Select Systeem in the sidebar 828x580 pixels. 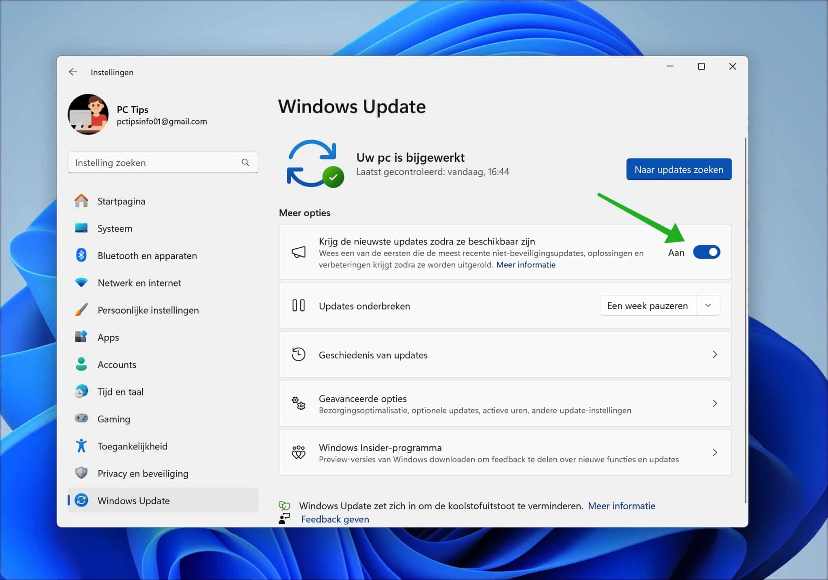[114, 228]
